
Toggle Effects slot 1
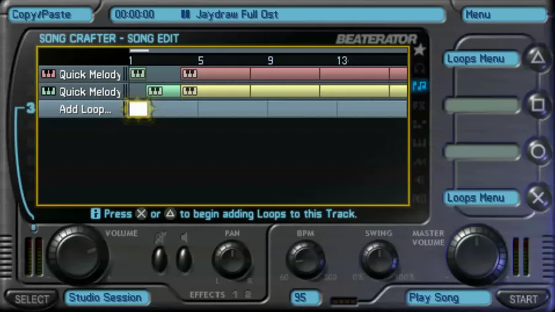235,294
